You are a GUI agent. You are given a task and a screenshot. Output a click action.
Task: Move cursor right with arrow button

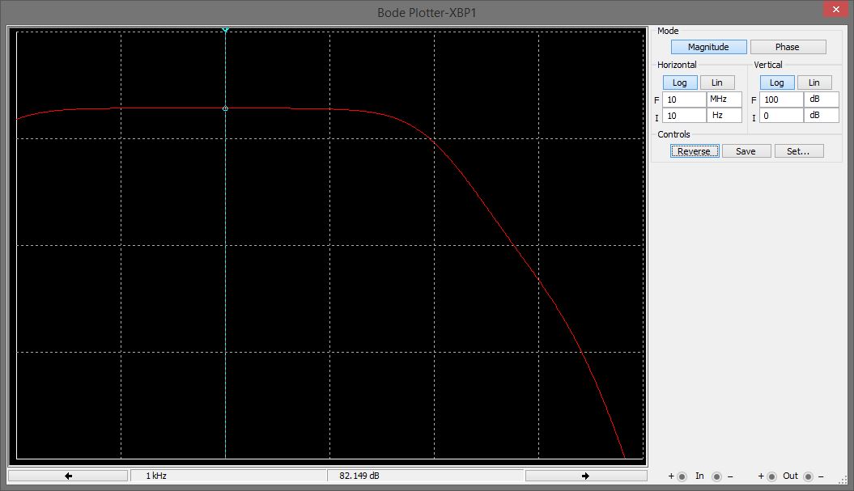(x=585, y=476)
